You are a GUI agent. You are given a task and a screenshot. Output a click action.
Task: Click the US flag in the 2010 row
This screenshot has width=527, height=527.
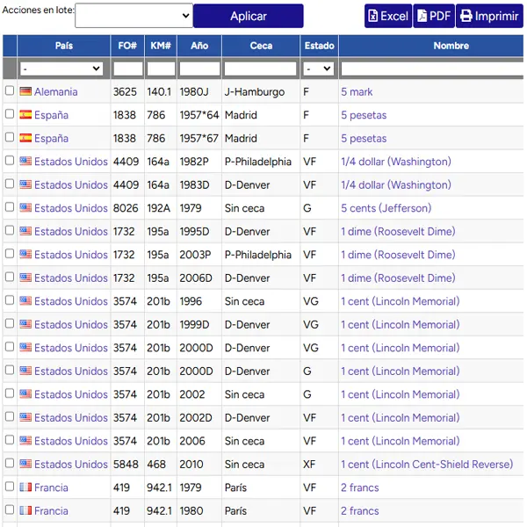tap(25, 464)
